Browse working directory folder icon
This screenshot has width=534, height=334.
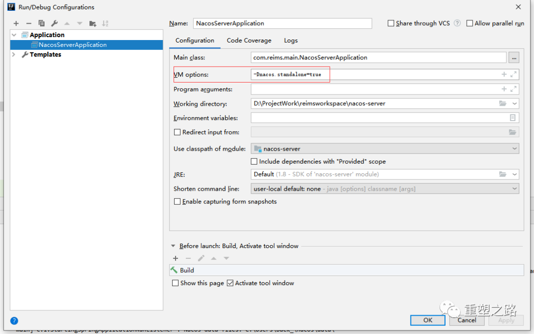(x=503, y=103)
